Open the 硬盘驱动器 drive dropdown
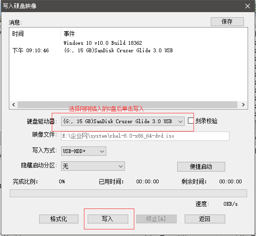The width and height of the screenshot is (256, 236). point(123,121)
